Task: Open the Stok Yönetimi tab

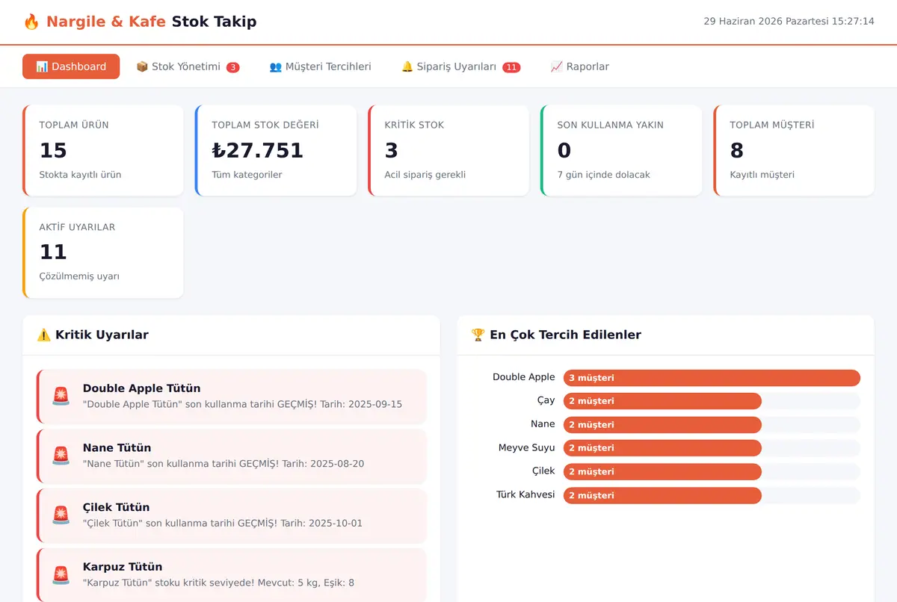Action: (x=188, y=66)
